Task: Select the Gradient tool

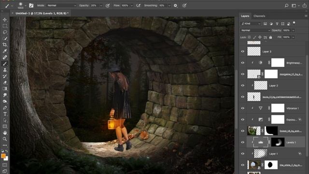Action: tap(5, 89)
